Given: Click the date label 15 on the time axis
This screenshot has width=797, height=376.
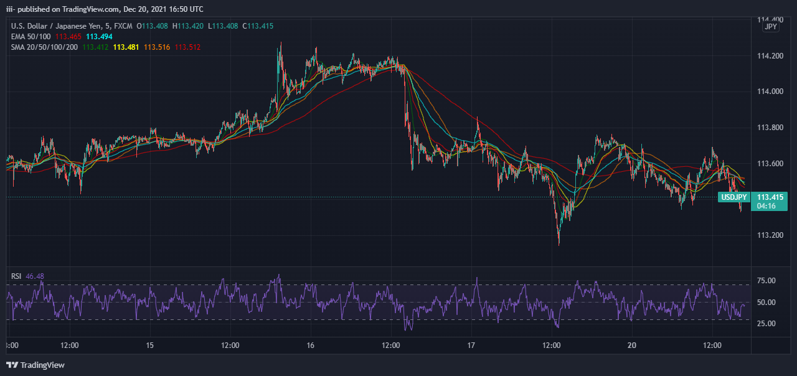Looking at the screenshot, I should pyautogui.click(x=150, y=345).
